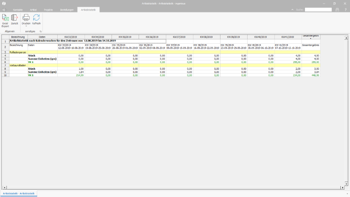
Task: Select the Artikelstatistik ribbon tab
Action: [x=88, y=10]
